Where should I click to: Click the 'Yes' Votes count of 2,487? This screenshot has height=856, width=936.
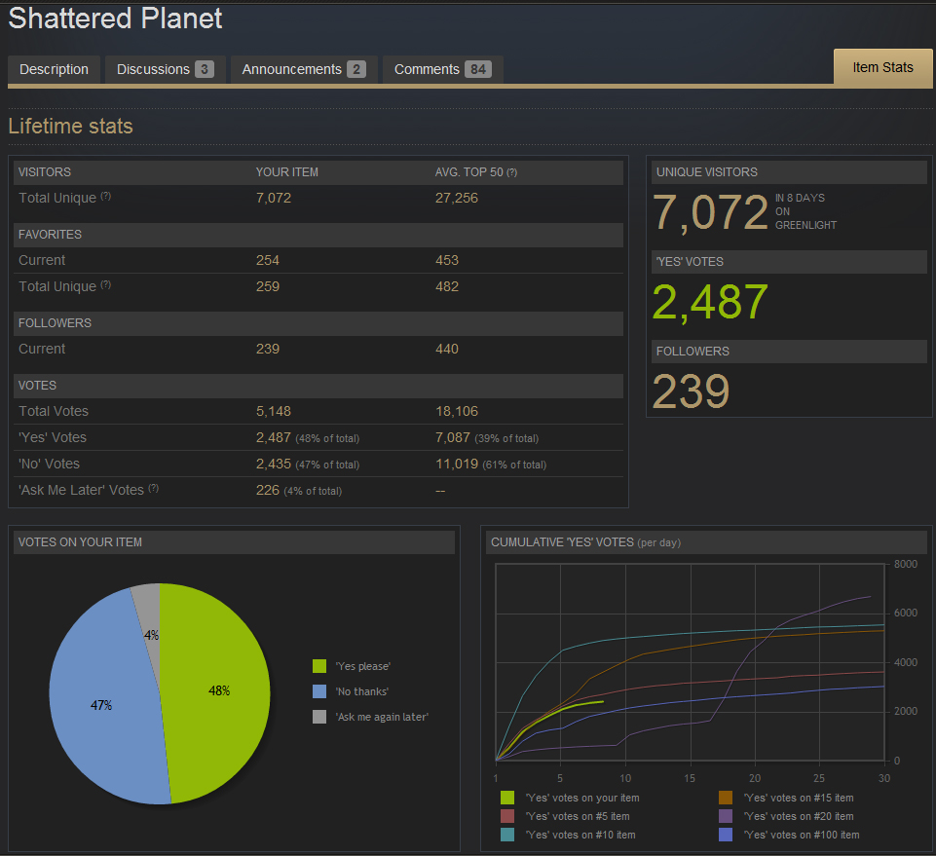[709, 302]
